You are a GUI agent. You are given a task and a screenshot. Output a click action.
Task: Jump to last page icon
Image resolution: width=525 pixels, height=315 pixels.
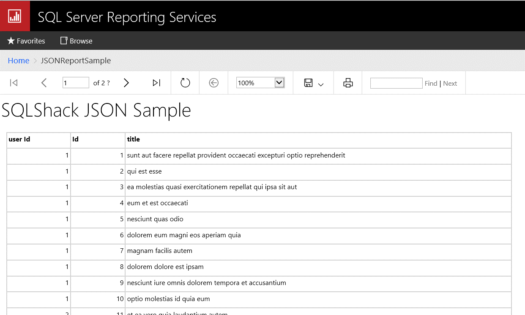tap(156, 83)
